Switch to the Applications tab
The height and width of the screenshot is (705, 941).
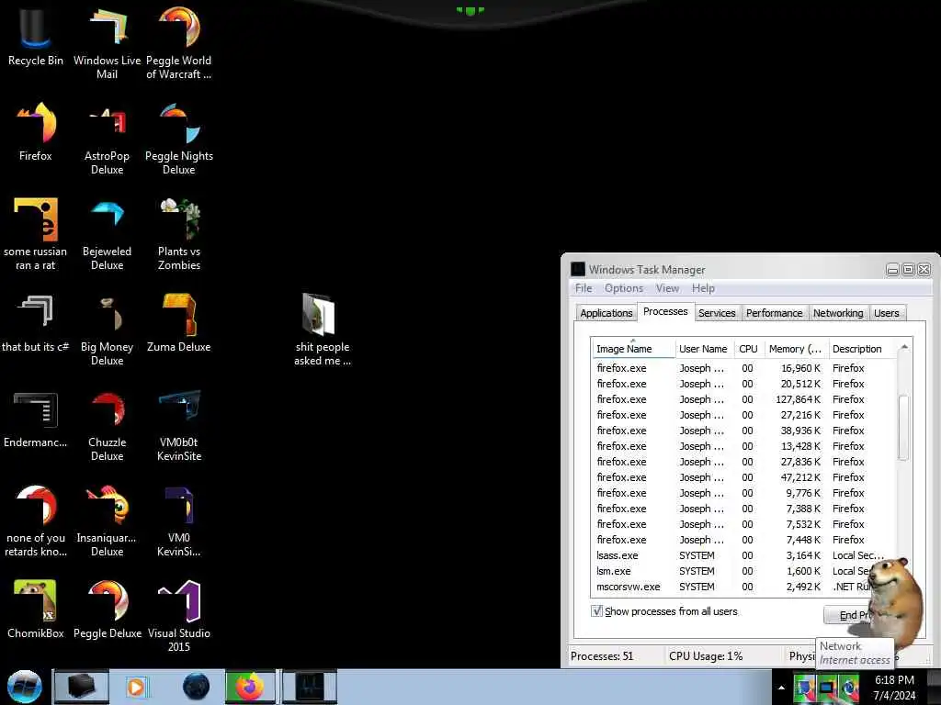click(x=607, y=313)
